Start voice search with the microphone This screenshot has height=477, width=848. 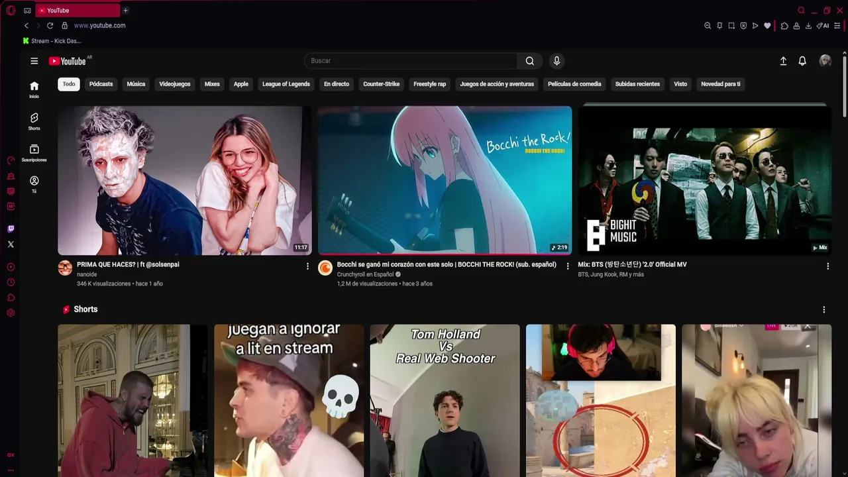point(556,61)
